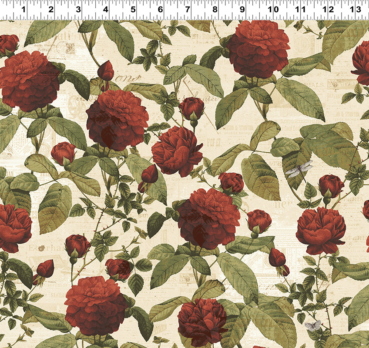Click the number 1 on the ruler
This screenshot has width=369, height=348.
(x=23, y=9)
